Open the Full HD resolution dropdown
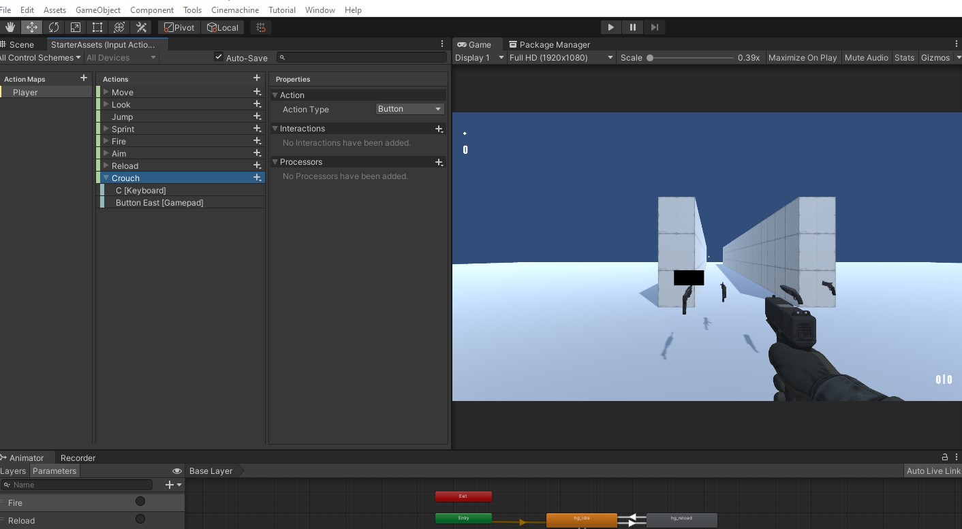Viewport: 962px width, 529px height. pos(561,58)
